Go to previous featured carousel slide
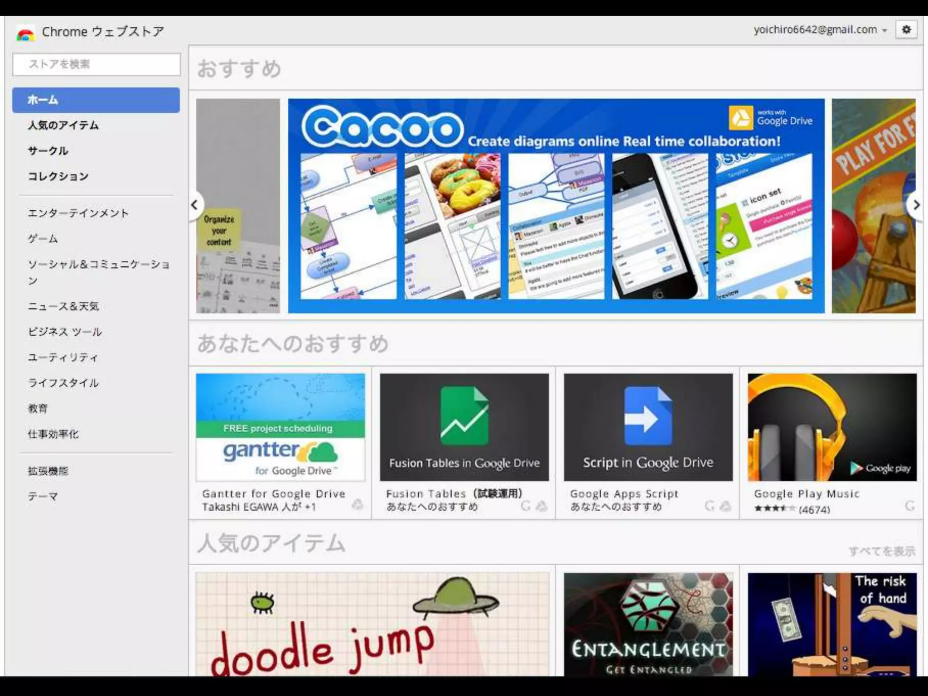928x696 pixels. [x=195, y=205]
